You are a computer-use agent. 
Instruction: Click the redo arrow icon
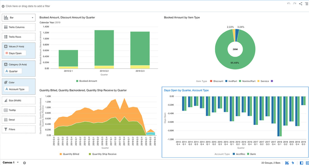point(295,4)
